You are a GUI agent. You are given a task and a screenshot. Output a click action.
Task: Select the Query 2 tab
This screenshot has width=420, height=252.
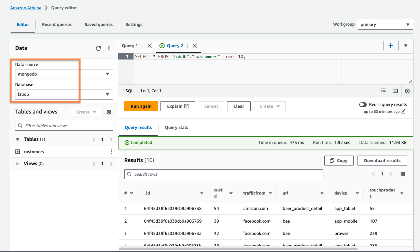click(x=175, y=45)
